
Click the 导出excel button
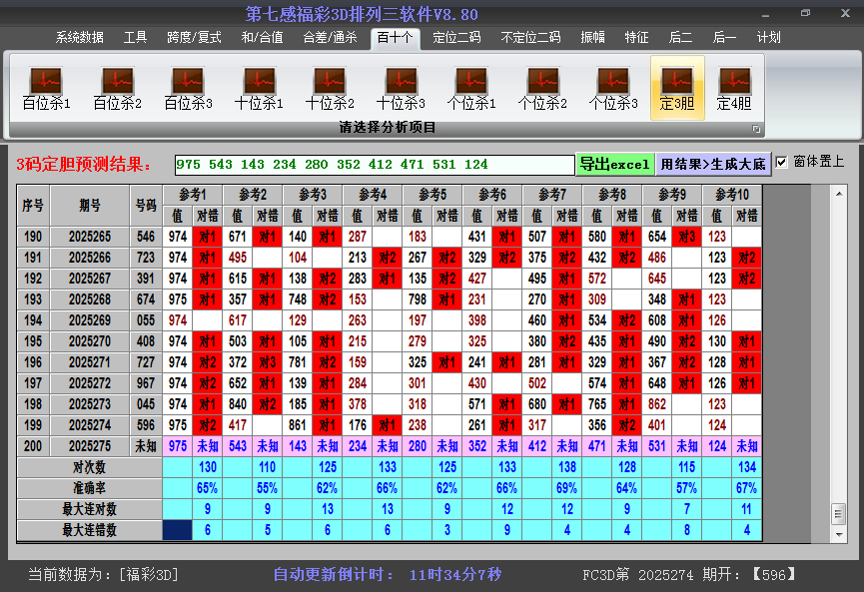[x=614, y=164]
